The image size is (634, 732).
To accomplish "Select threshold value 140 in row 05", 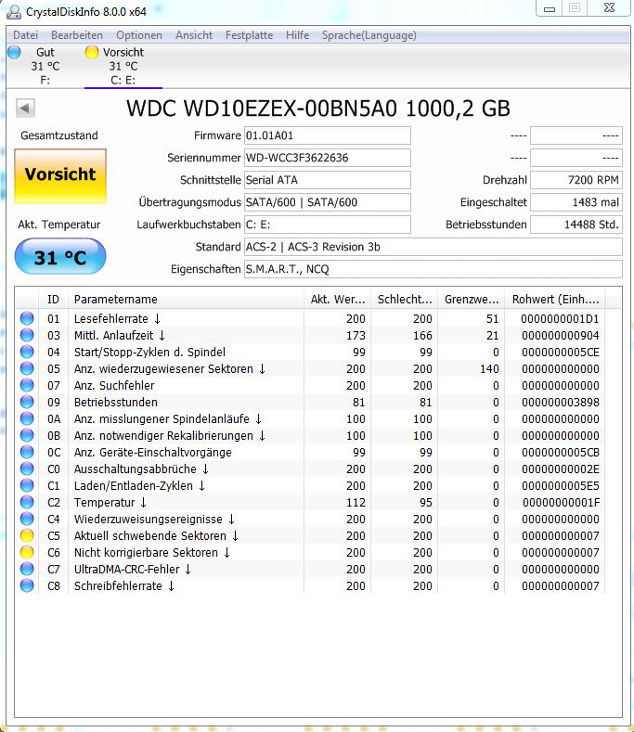I will pyautogui.click(x=489, y=369).
